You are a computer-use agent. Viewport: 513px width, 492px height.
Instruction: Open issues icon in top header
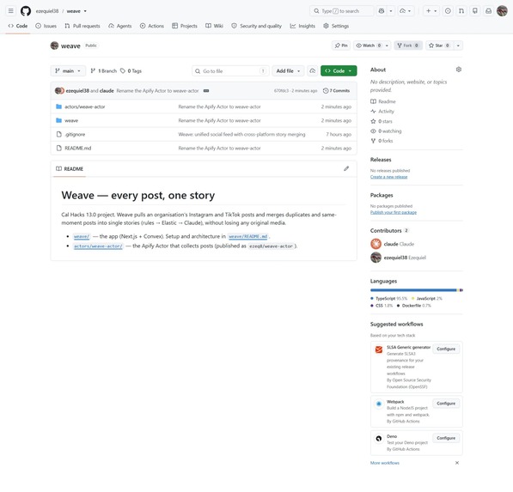[448, 11]
